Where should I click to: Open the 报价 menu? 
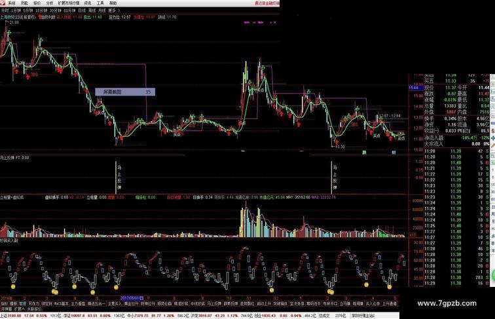click(x=37, y=3)
